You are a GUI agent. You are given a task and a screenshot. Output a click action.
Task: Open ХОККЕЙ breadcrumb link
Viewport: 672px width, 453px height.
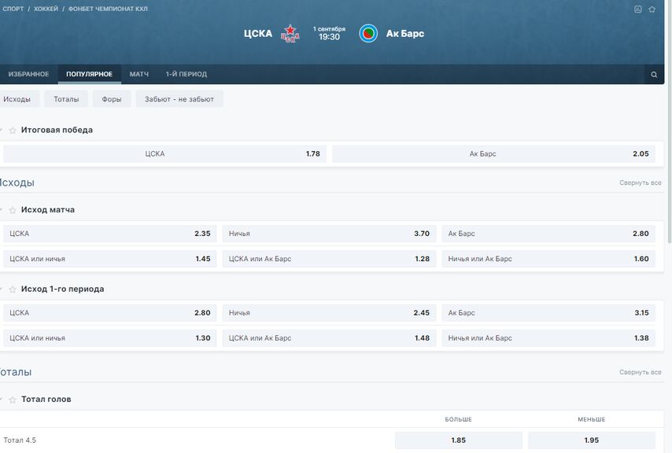[46, 9]
